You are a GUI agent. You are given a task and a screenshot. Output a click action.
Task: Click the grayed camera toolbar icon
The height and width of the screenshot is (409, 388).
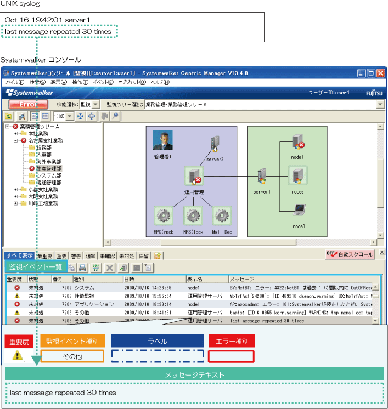click(x=104, y=116)
